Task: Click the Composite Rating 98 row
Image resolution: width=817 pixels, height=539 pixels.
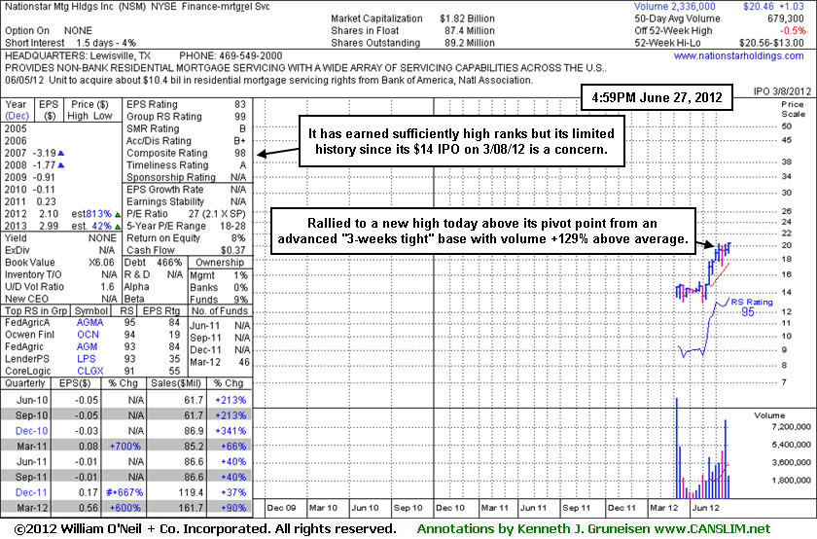Action: [x=186, y=154]
